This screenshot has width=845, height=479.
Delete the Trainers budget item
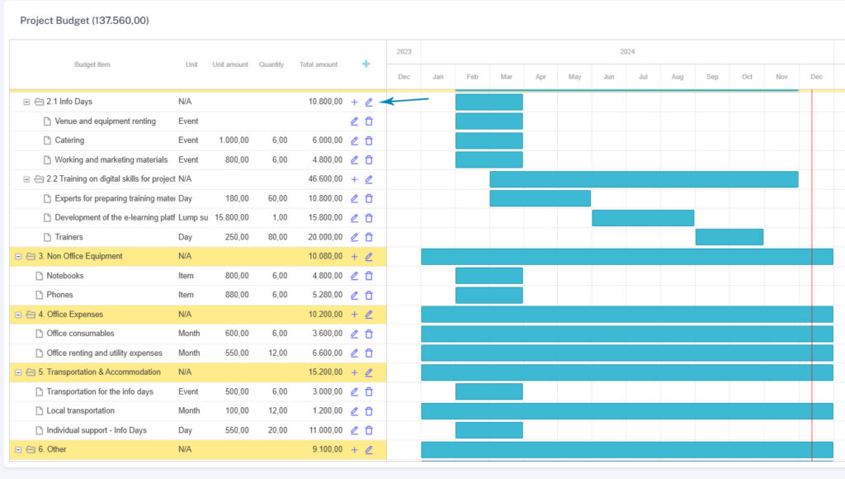point(369,237)
